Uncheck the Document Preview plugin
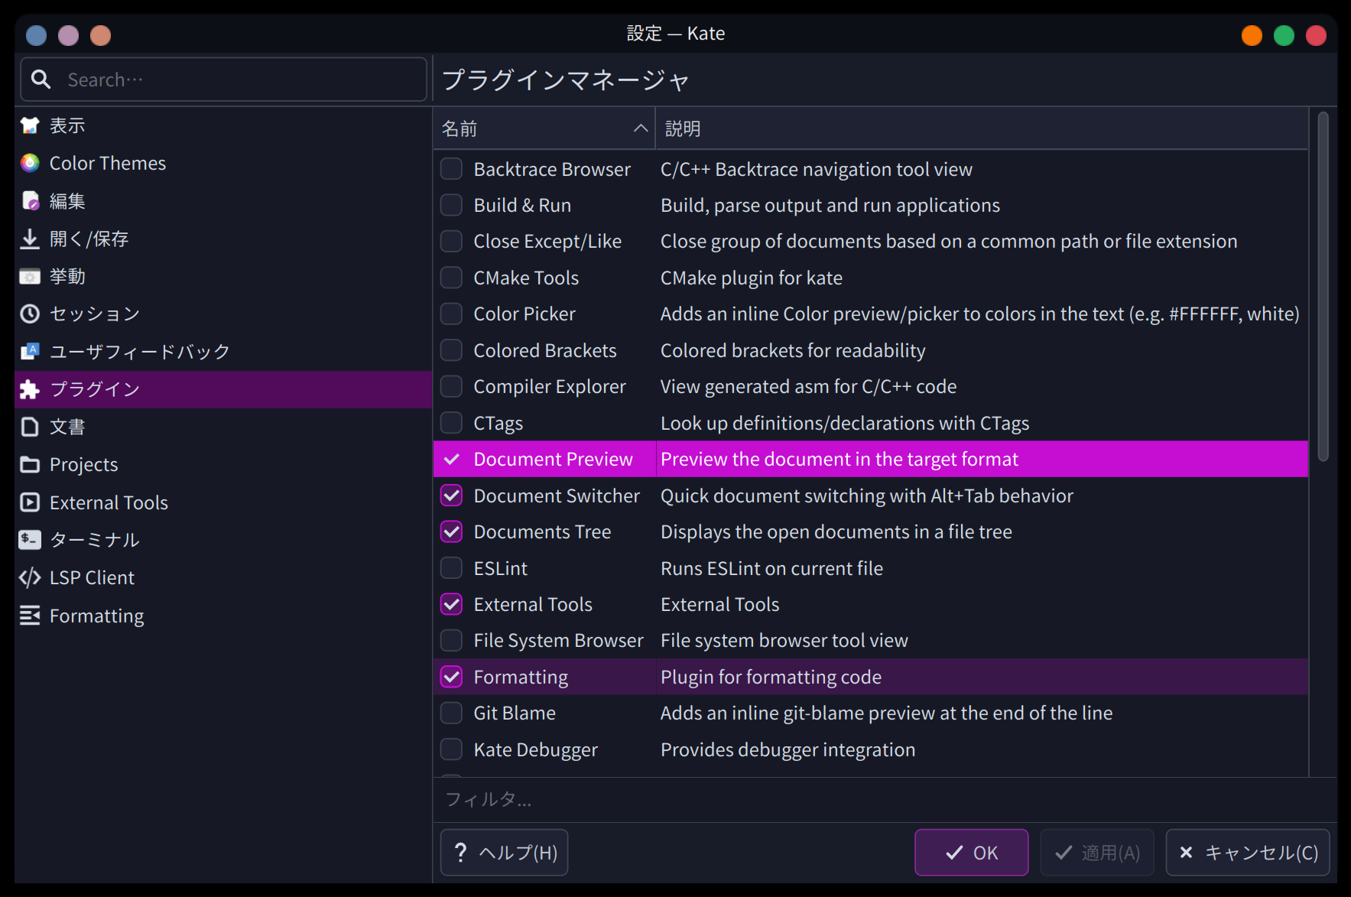1351x897 pixels. click(x=452, y=459)
